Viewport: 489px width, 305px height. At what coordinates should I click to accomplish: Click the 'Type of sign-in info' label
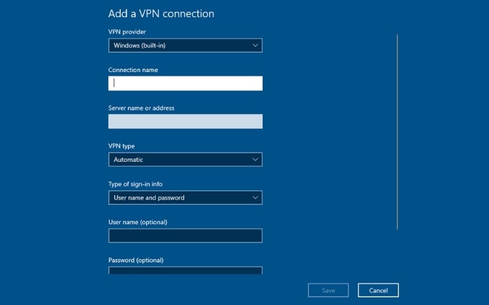click(x=135, y=184)
